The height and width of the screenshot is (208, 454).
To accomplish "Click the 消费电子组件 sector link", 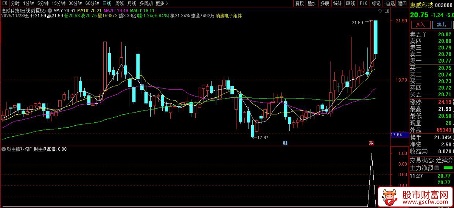I will tap(229, 16).
